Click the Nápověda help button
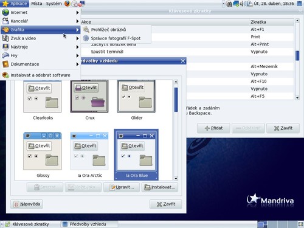The image size is (304, 228). (27, 204)
